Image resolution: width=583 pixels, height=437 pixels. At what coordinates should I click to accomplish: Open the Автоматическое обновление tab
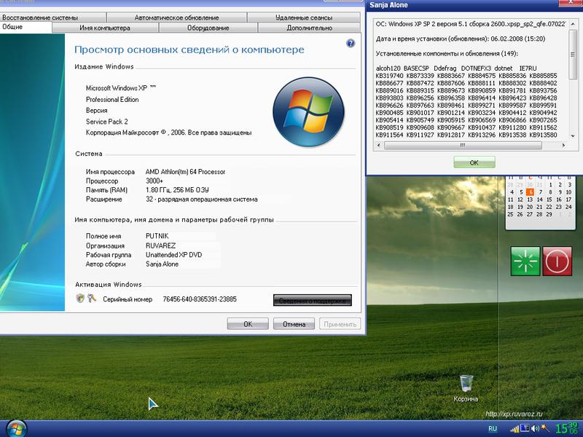point(176,17)
